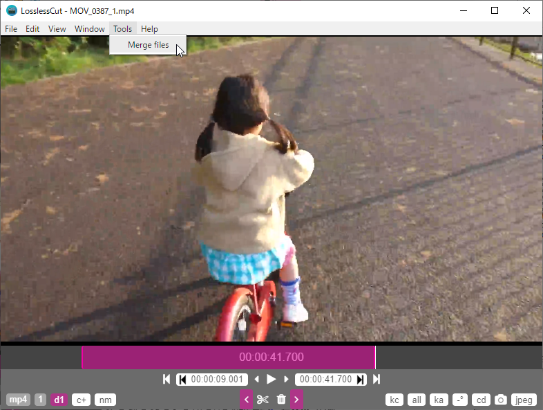
Task: Edit the cut end time 00:00:41.700
Action: click(325, 379)
